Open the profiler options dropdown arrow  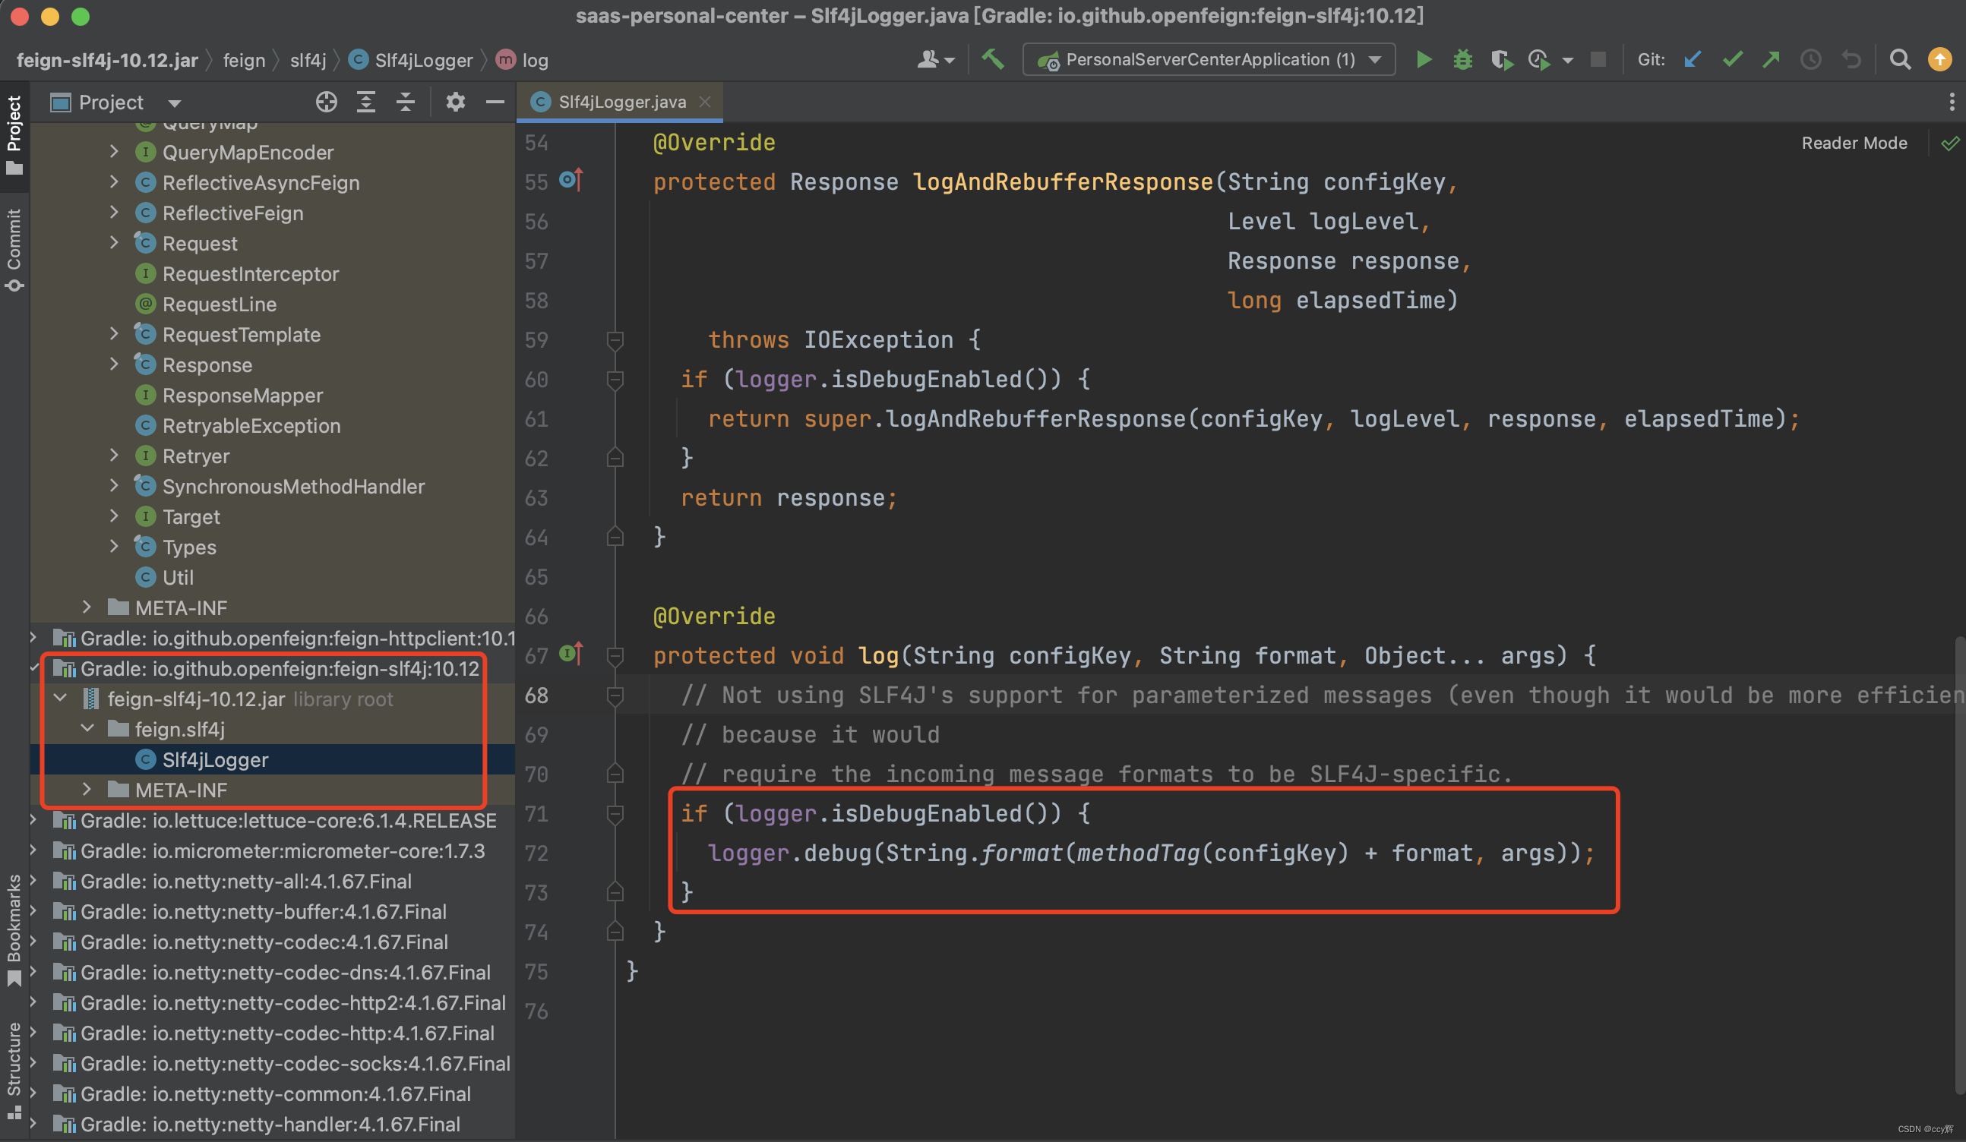(1567, 60)
